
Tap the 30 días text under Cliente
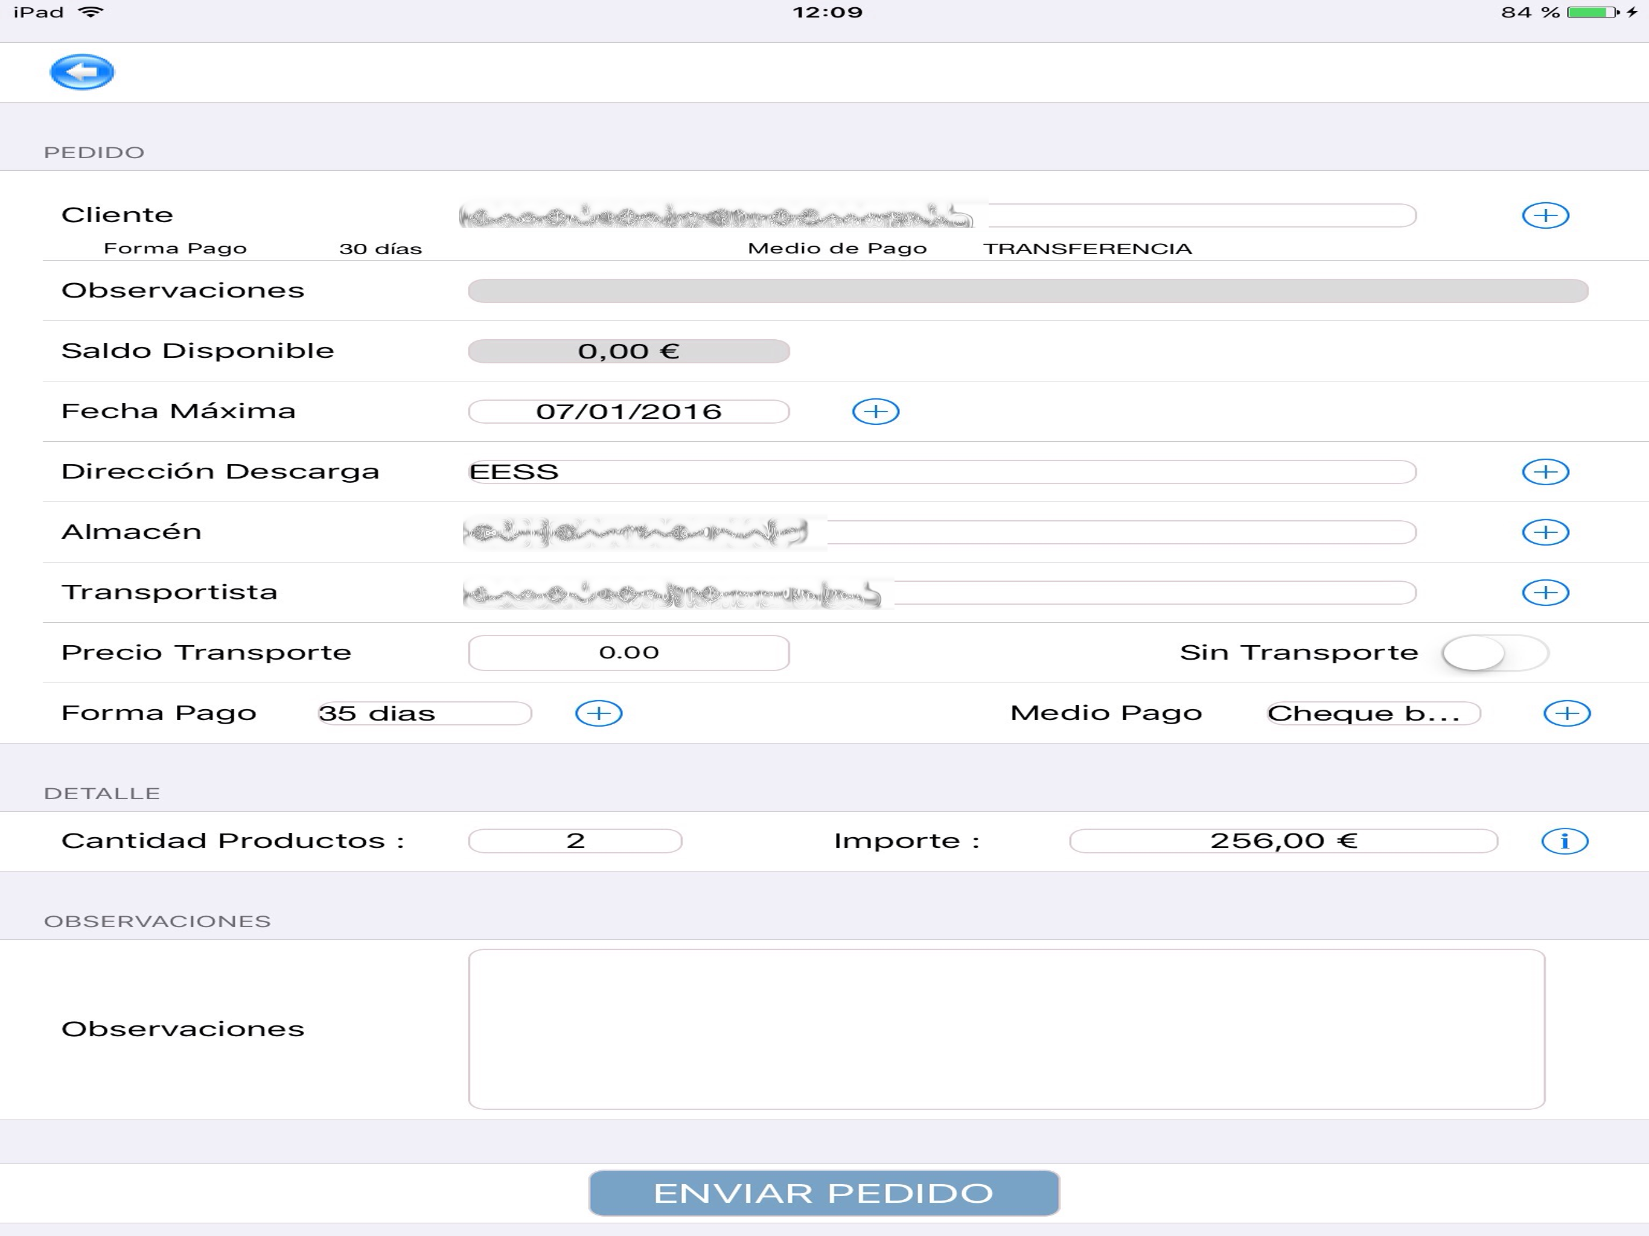point(380,249)
